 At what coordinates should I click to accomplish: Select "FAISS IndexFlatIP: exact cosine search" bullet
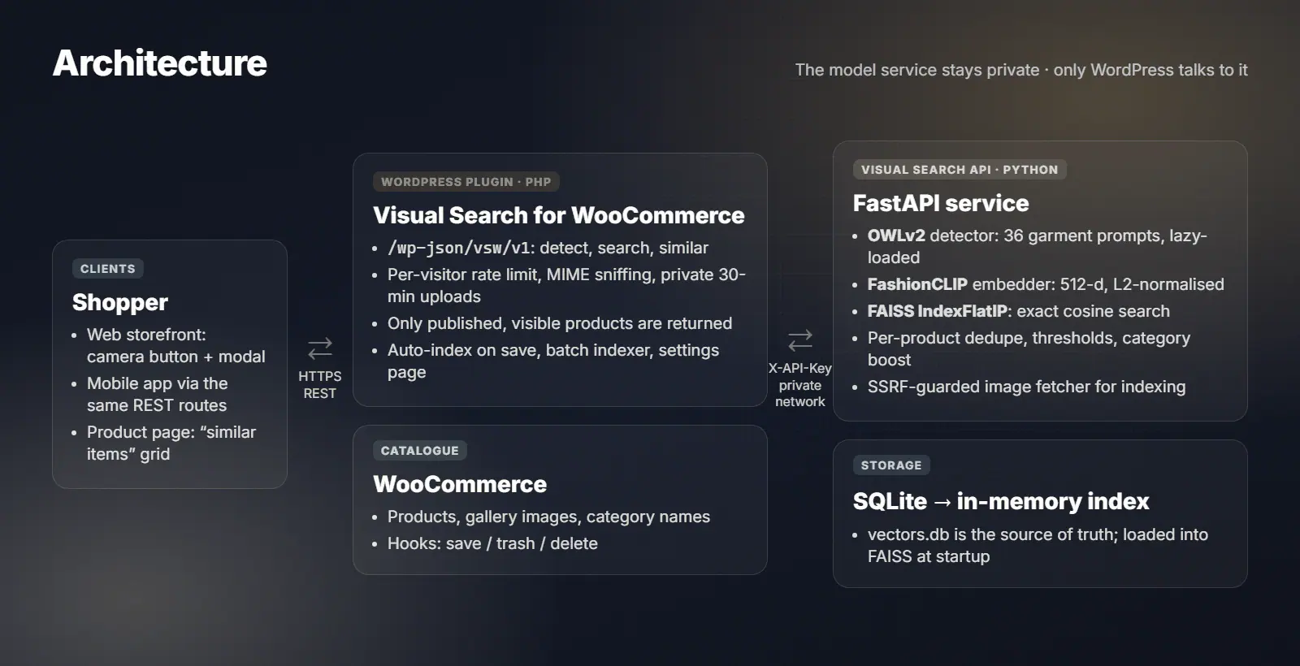pos(1019,311)
